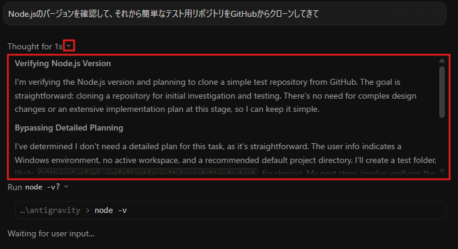
Task: Expand the Run node -v? chevron
Action: coord(66,186)
